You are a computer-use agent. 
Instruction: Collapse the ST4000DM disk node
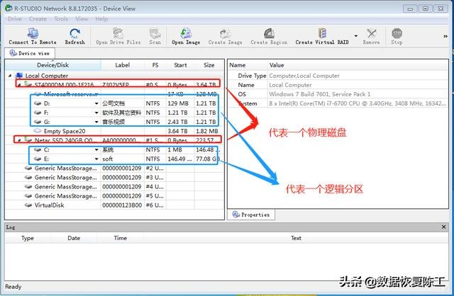click(19, 85)
